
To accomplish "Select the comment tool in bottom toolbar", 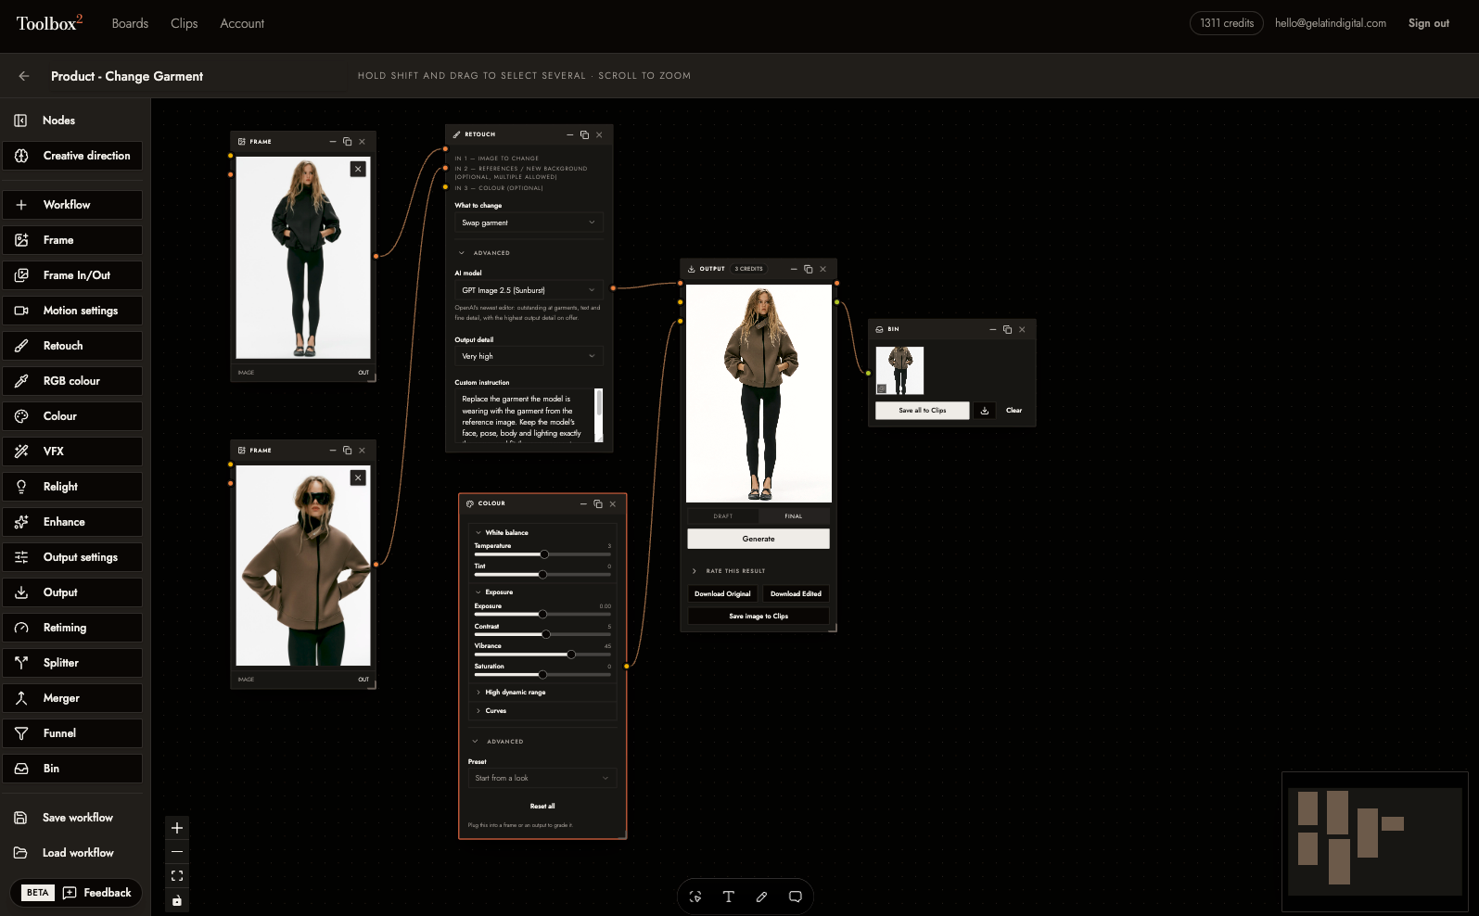I will pyautogui.click(x=795, y=897).
